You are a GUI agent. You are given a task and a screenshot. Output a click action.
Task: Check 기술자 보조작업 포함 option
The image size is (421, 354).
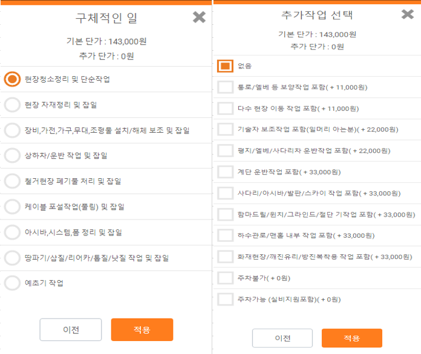pyautogui.click(x=225, y=129)
